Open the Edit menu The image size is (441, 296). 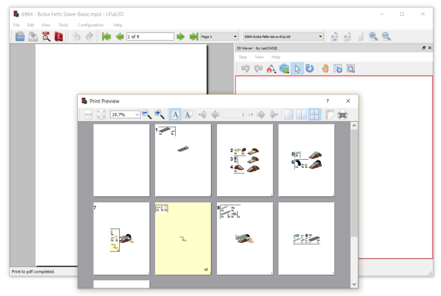[30, 25]
